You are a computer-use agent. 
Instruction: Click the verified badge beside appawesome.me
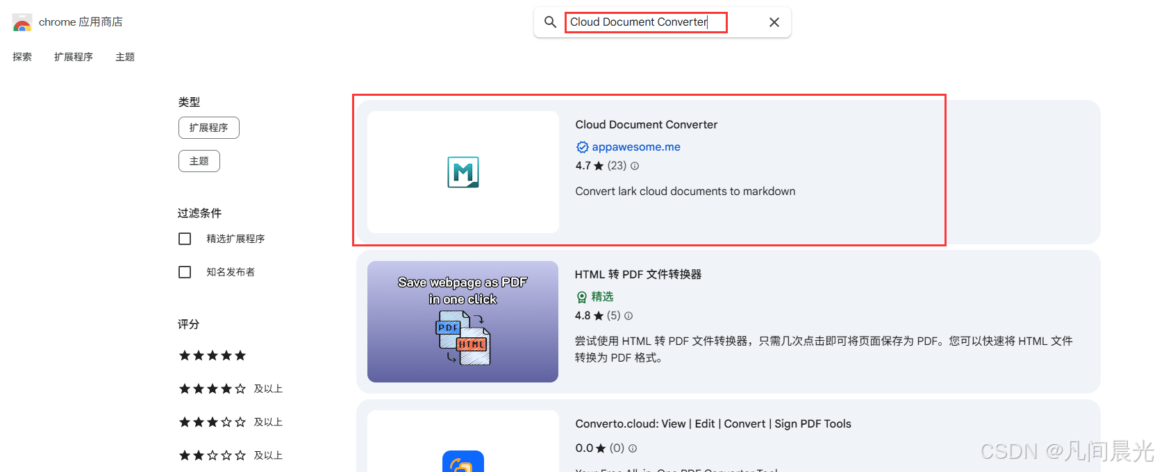coord(582,147)
